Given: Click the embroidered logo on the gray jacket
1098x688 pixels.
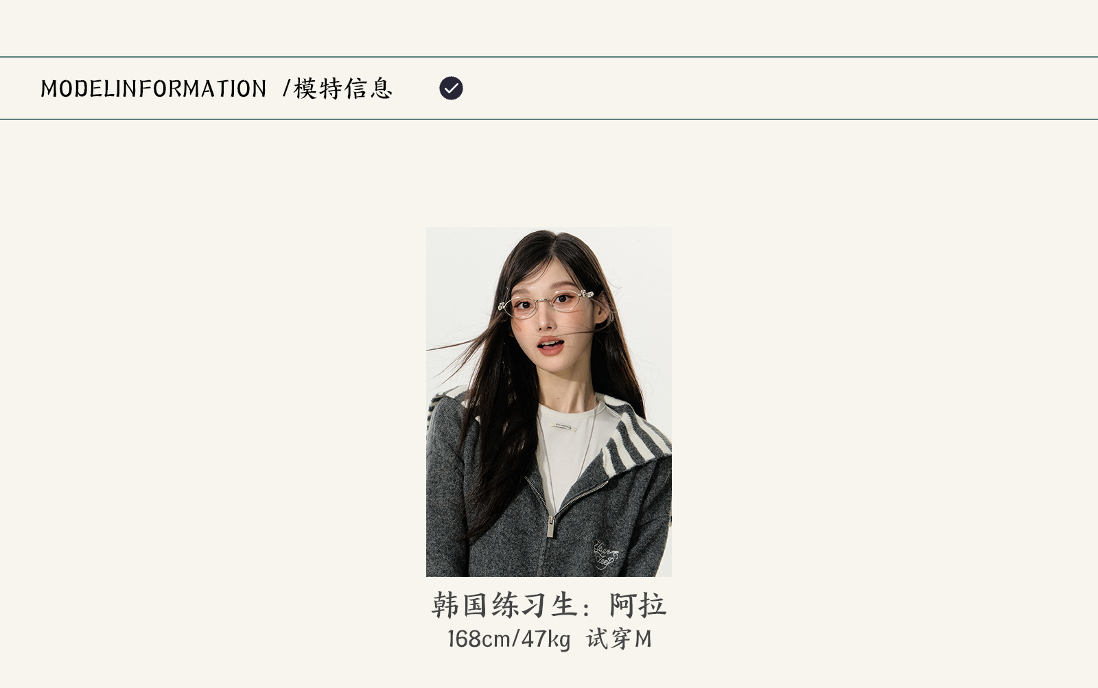Looking at the screenshot, I should coord(606,554).
